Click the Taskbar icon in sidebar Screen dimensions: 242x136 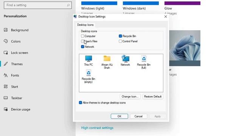6,98
